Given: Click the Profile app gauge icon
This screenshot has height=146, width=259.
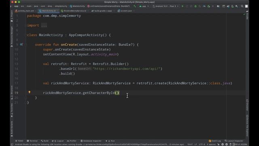Looking at the screenshot, I should 204,6.
